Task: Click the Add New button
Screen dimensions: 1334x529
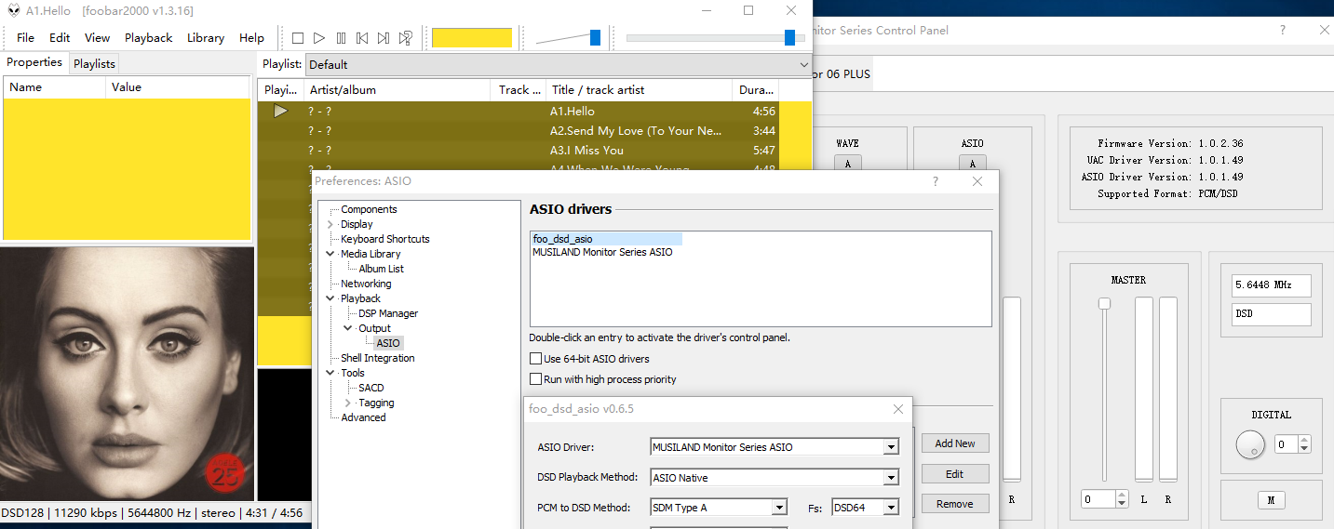Action: (x=954, y=443)
